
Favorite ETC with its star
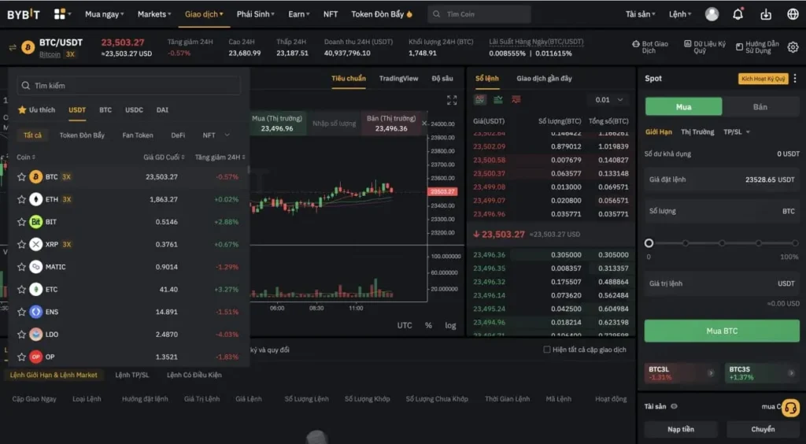21,290
